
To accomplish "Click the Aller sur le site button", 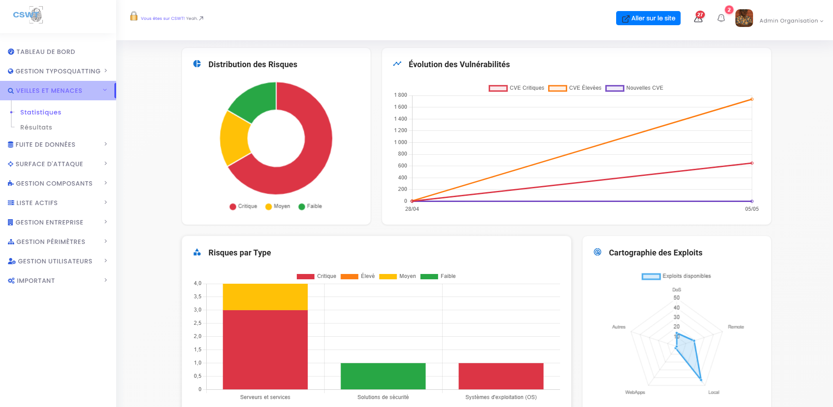I will click(x=648, y=18).
